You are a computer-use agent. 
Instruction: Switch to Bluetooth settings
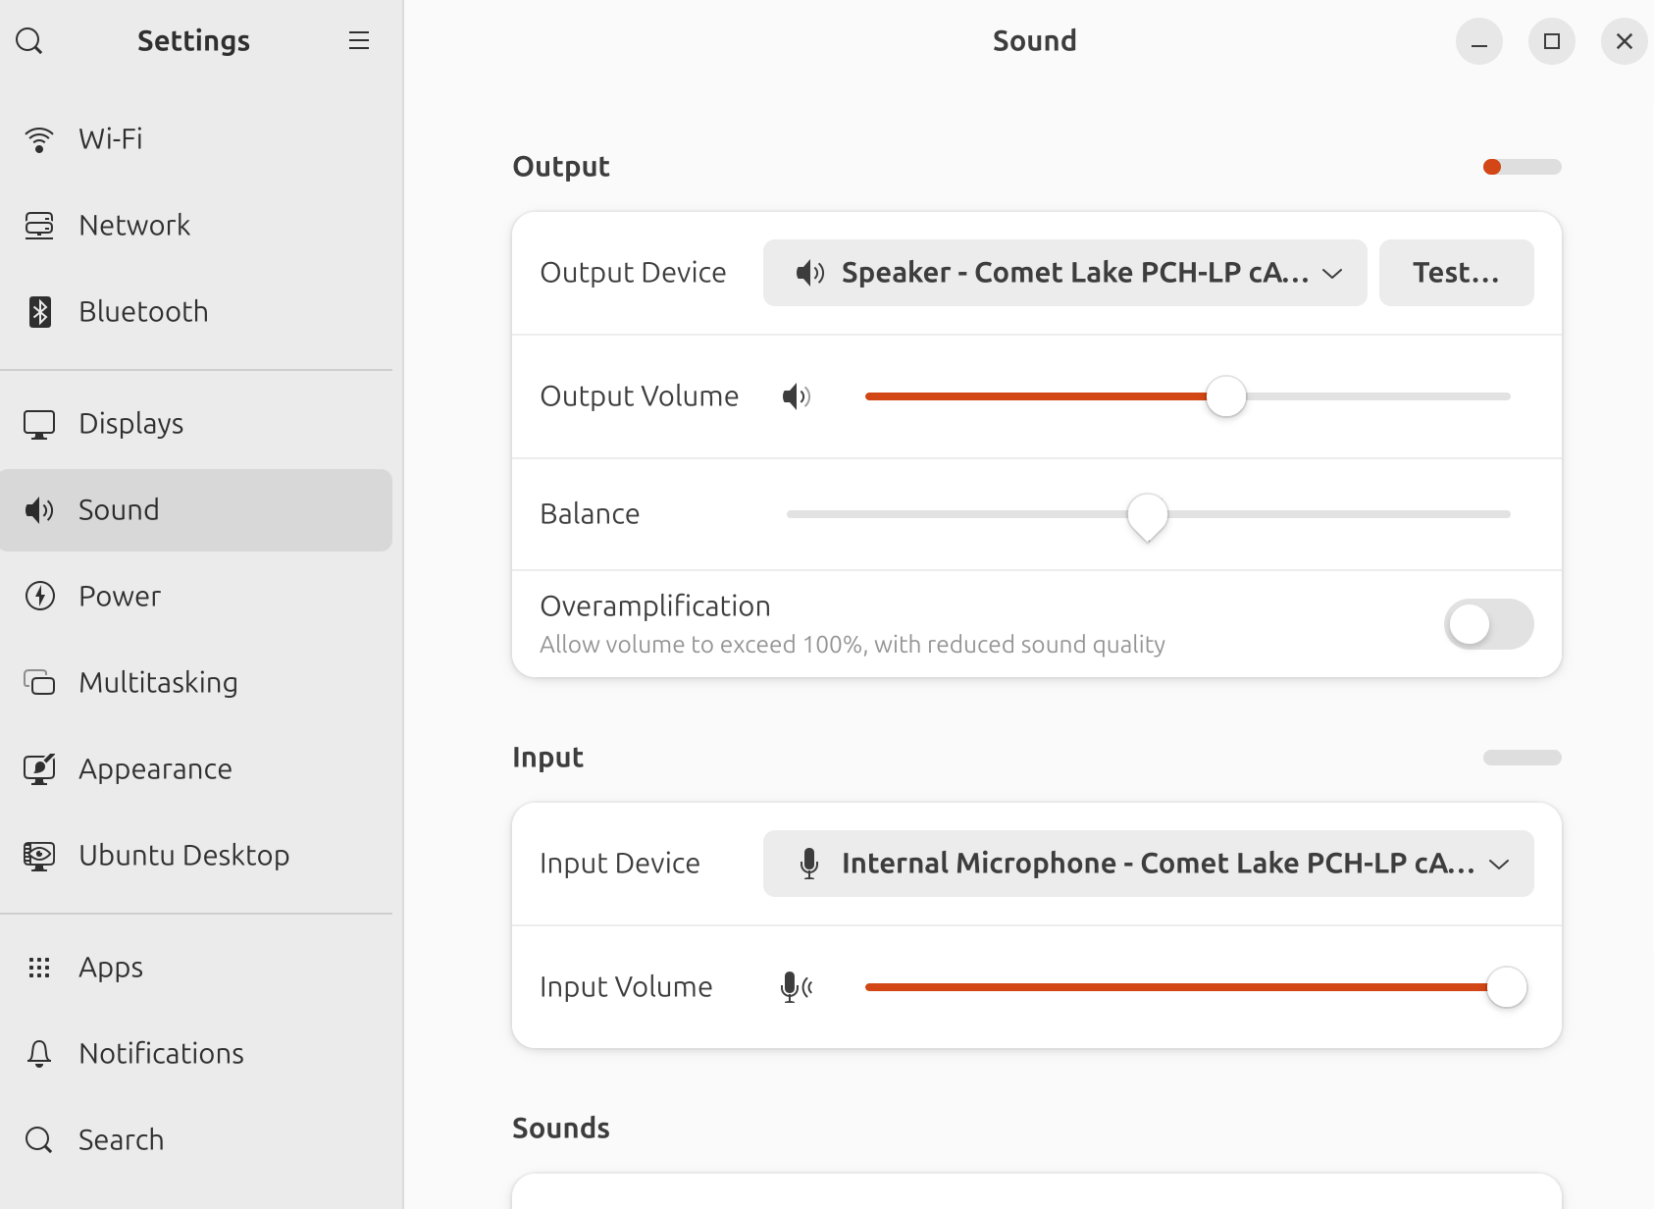pyautogui.click(x=196, y=312)
